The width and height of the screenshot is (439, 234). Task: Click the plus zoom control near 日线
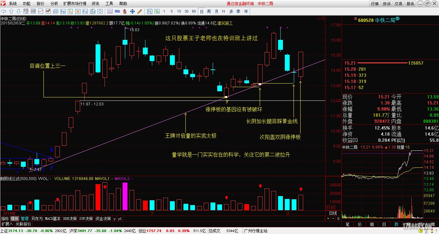point(328,219)
